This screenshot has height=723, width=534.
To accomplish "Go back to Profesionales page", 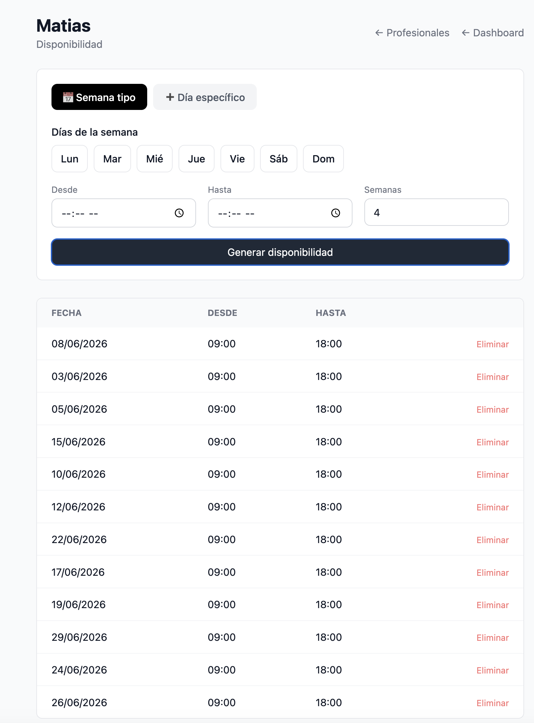I will (412, 33).
